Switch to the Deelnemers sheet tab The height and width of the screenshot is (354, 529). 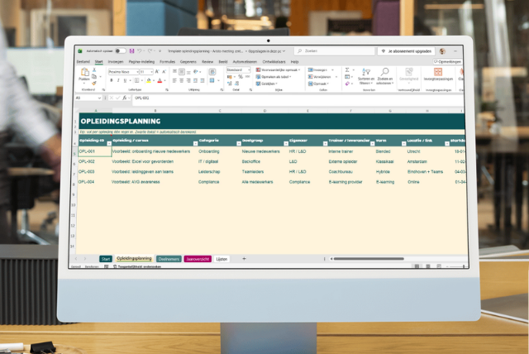coord(169,259)
